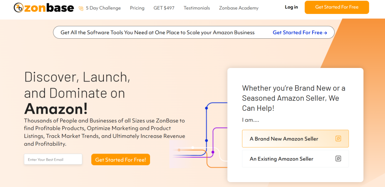Go to the Pricing menu item
The height and width of the screenshot is (187, 385).
[137, 8]
